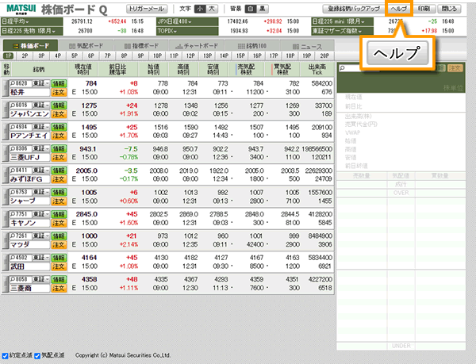476x364 pixels.
Task: Open the 情報 icon for みずほFG
Action: click(x=59, y=171)
